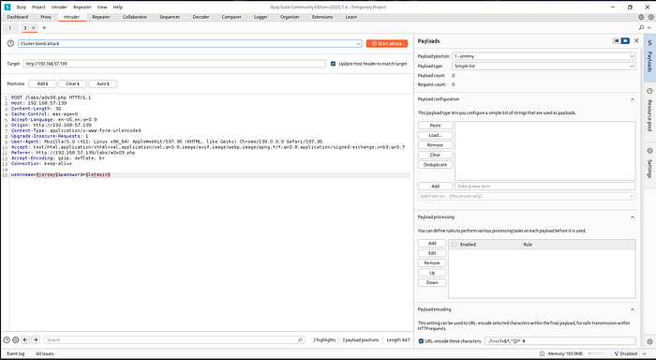Focus the Target URL field
This screenshot has height=360, width=656.
coord(174,64)
